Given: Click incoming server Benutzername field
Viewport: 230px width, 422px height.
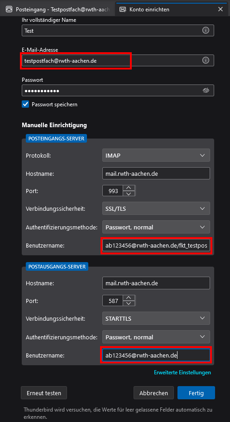Looking at the screenshot, I should 156,246.
